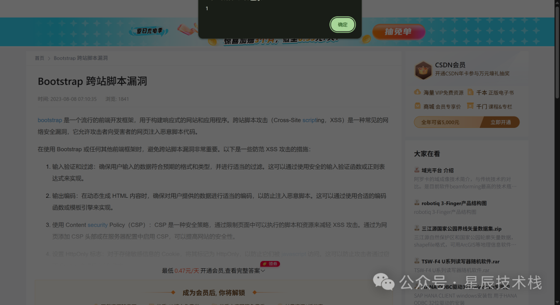560x305 pixels.
Task: Click the 全年可省5,000元 savings bar
Action: pyautogui.click(x=446, y=122)
